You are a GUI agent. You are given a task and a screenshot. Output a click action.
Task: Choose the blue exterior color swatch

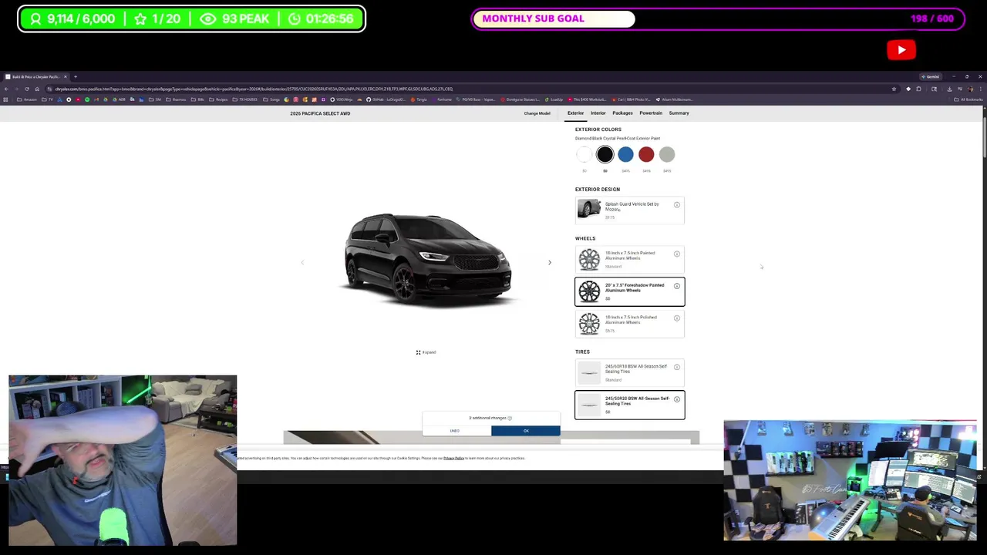[x=625, y=155]
